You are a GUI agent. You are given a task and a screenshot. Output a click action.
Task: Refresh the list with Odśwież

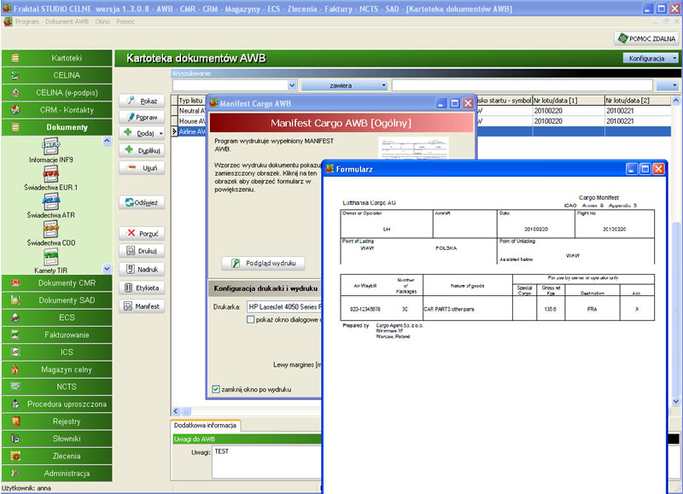(x=142, y=202)
